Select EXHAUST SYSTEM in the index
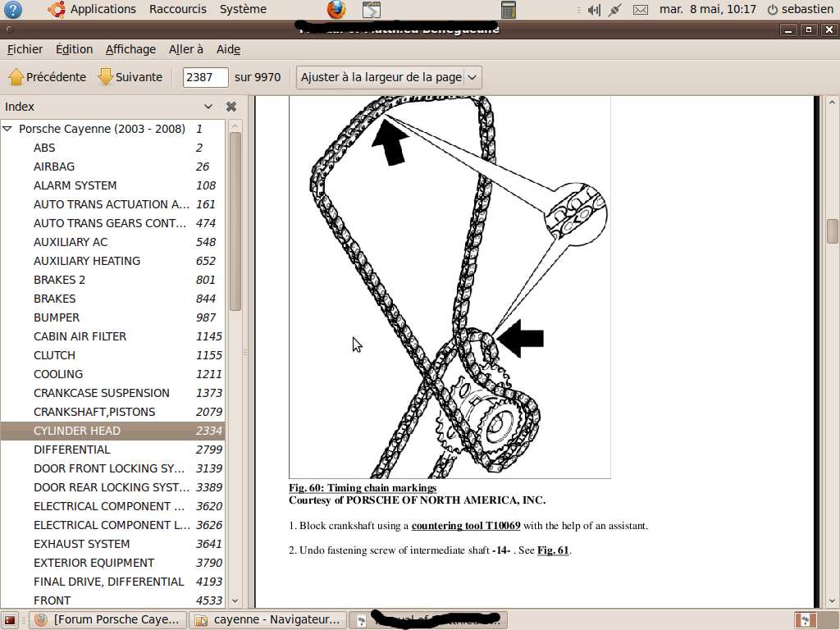 click(x=112, y=544)
